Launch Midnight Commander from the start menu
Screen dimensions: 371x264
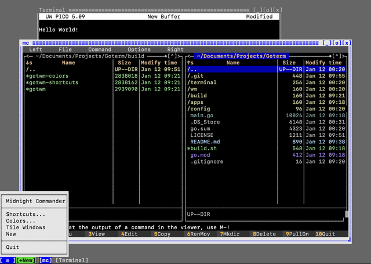pyautogui.click(x=35, y=201)
